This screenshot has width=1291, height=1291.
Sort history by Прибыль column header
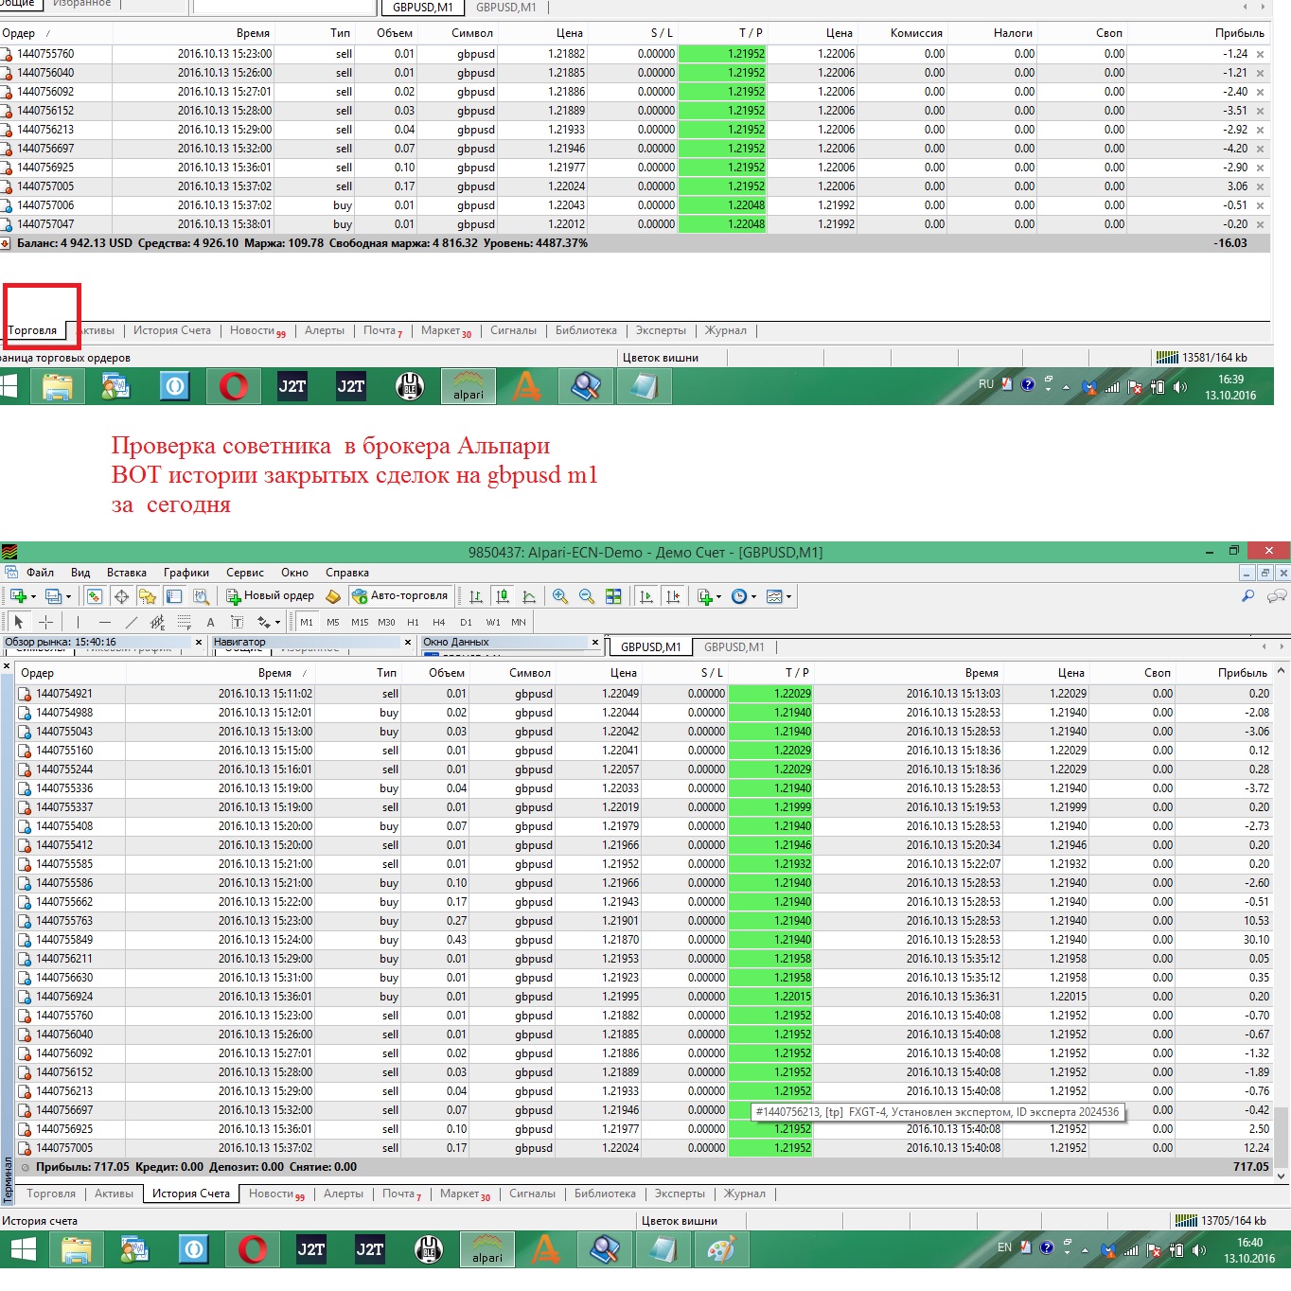pos(1242,673)
